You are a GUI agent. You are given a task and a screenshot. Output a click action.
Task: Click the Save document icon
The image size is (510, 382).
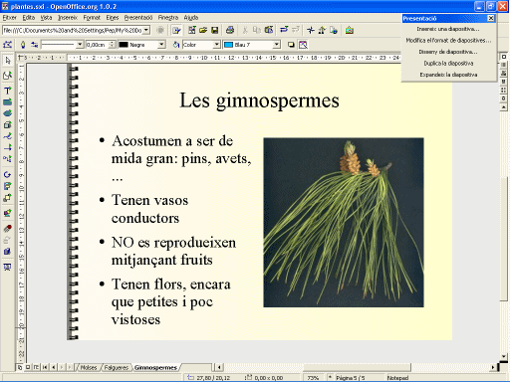click(x=215, y=30)
